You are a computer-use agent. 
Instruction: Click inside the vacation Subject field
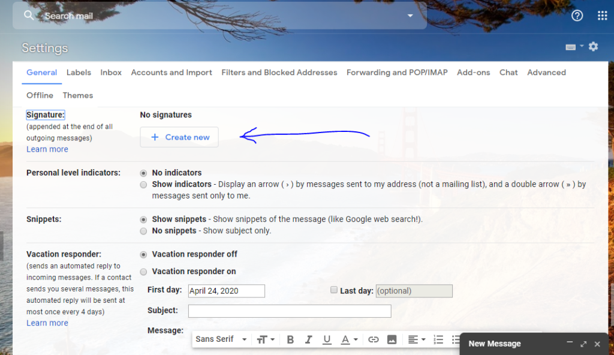pos(289,311)
